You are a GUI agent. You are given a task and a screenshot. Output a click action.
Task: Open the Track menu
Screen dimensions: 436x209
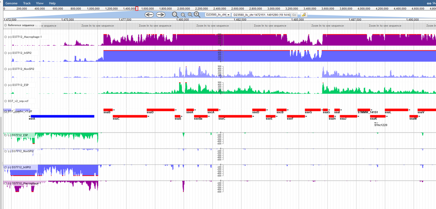pyautogui.click(x=27, y=3)
